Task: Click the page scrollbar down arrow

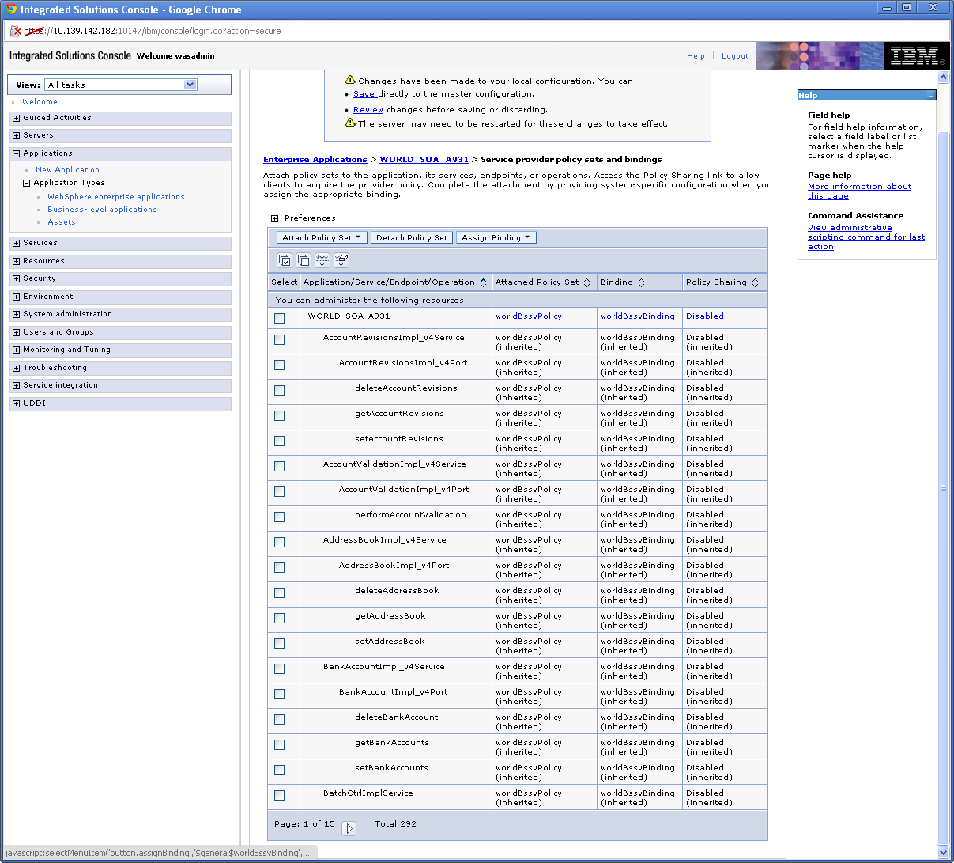Action: [x=943, y=853]
